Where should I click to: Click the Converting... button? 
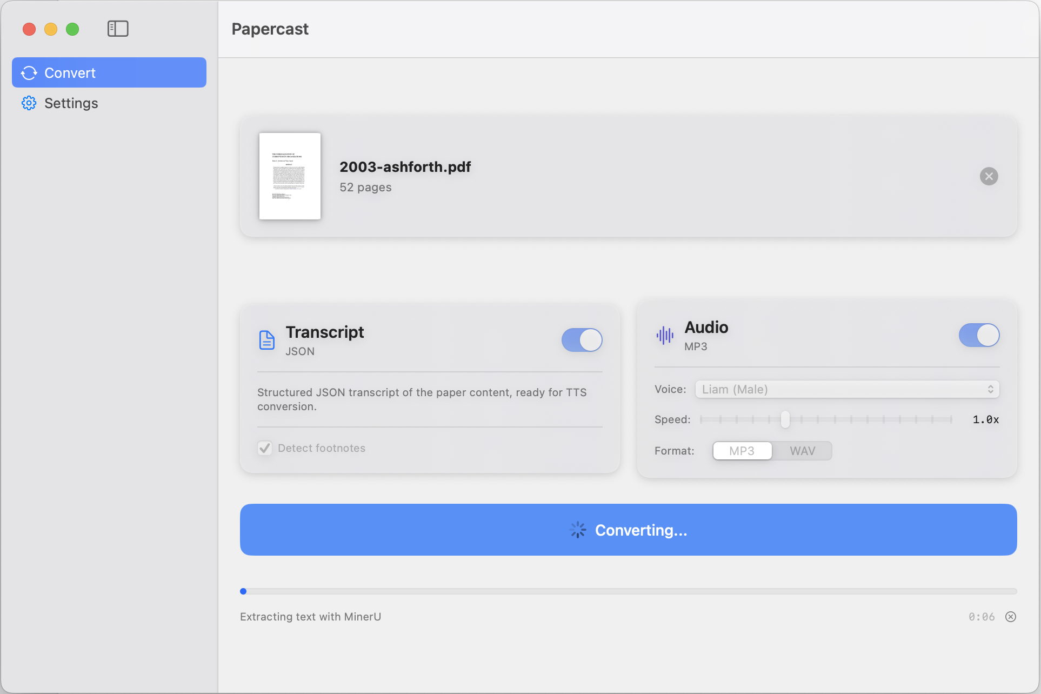[x=628, y=530]
